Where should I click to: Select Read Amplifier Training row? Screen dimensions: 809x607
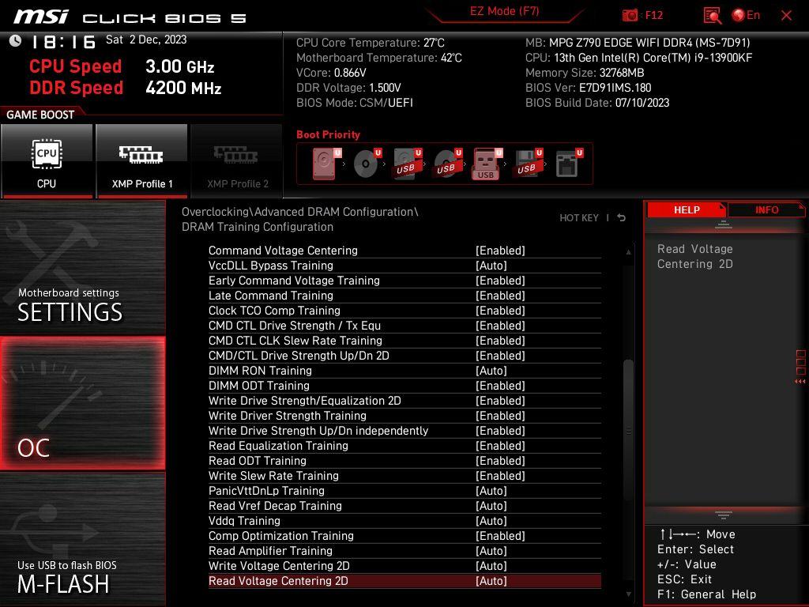coord(404,550)
